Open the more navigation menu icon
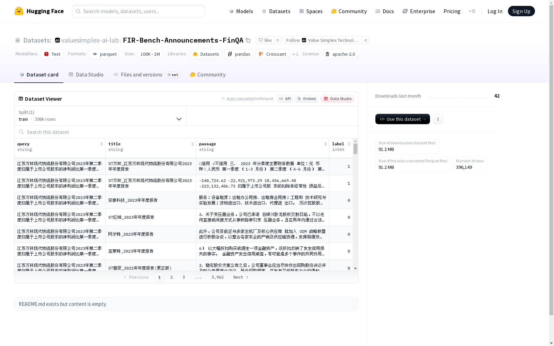 [472, 11]
